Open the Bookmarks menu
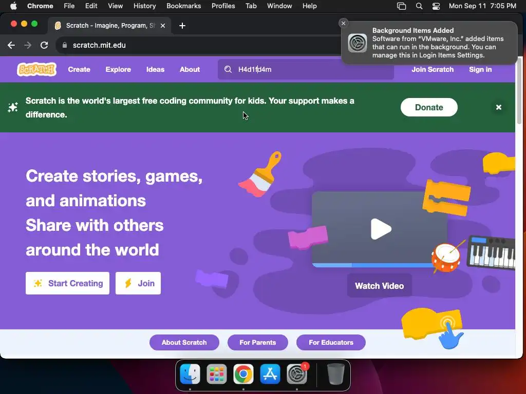The height and width of the screenshot is (394, 526). coord(183,6)
